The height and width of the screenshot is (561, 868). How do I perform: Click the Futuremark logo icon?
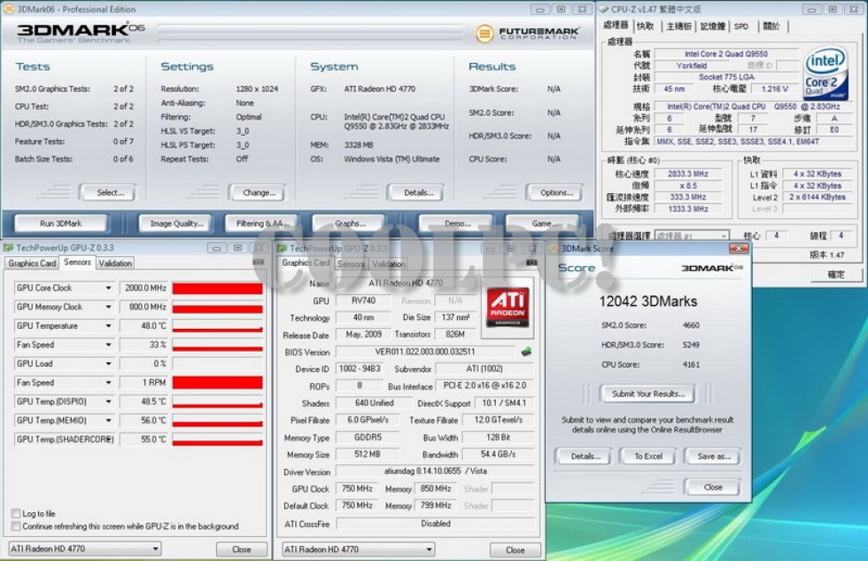point(484,34)
